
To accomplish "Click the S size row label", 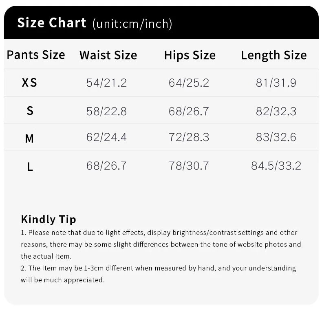I will [x=30, y=111].
